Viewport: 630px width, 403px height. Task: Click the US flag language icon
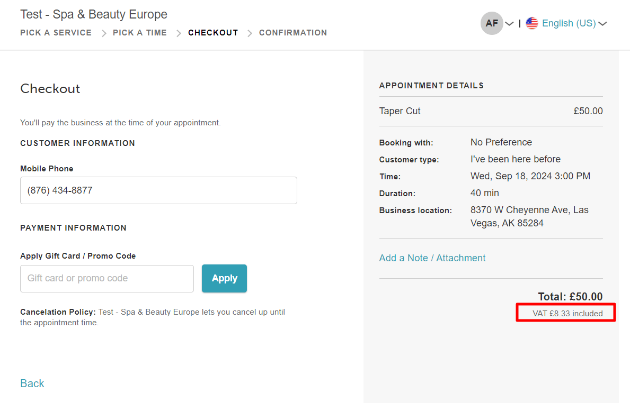click(x=532, y=23)
